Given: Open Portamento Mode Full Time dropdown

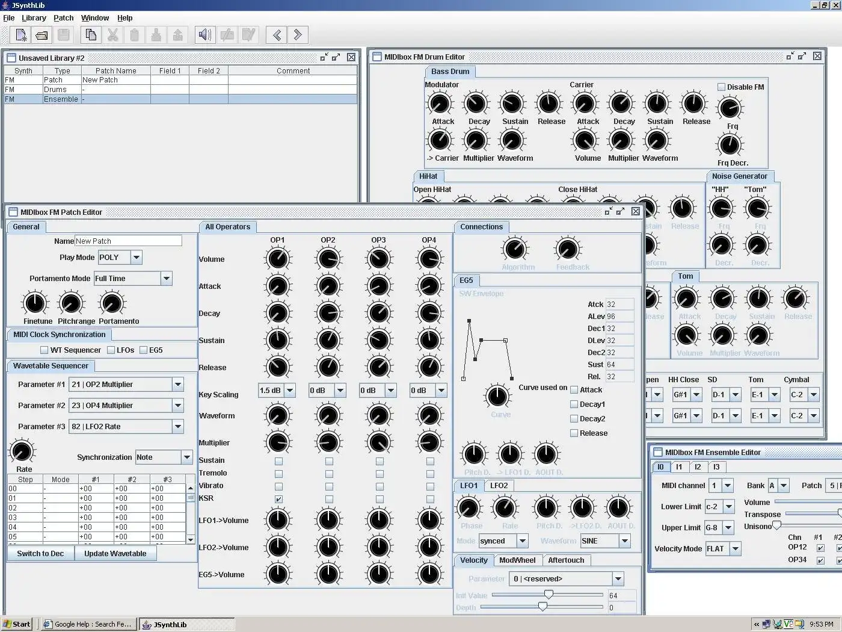Looking at the screenshot, I should click(x=167, y=279).
